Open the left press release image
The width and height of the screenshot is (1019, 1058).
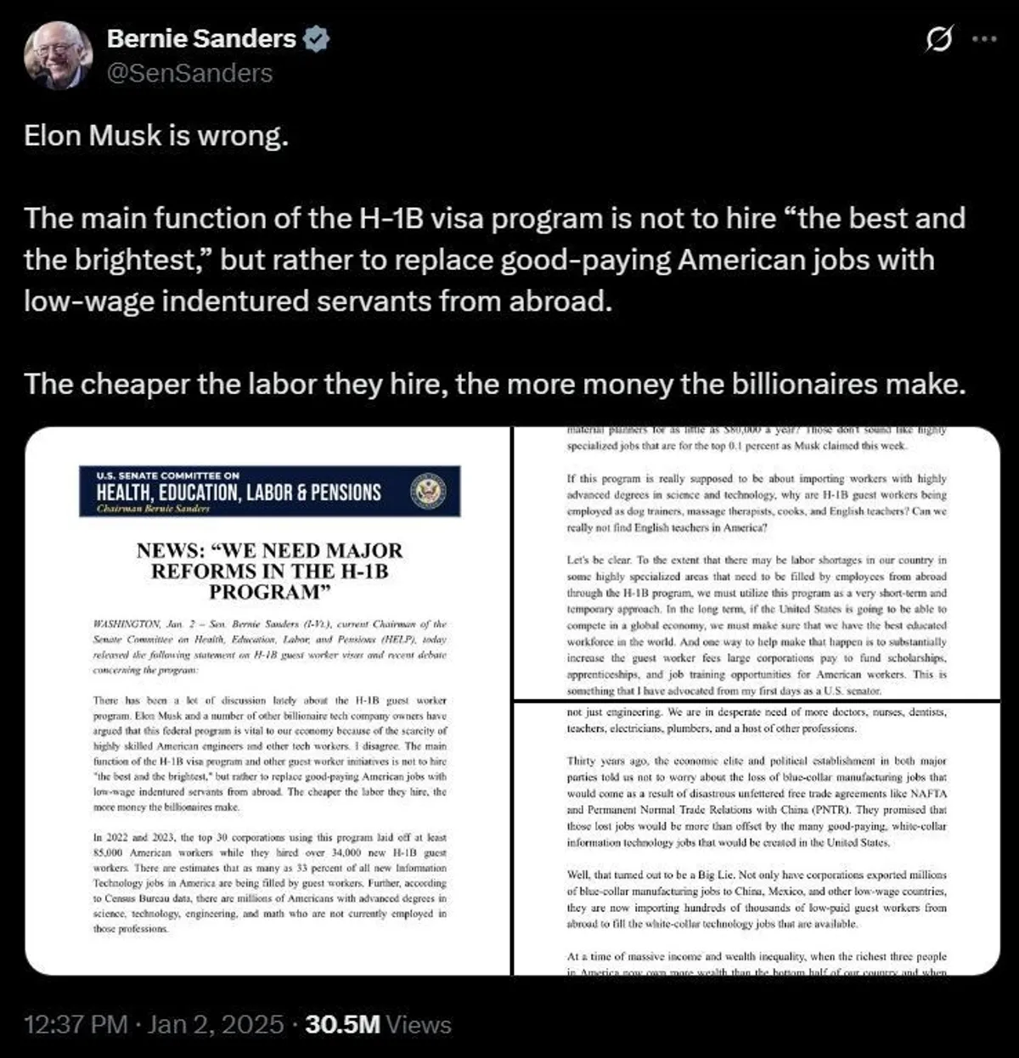(x=267, y=701)
